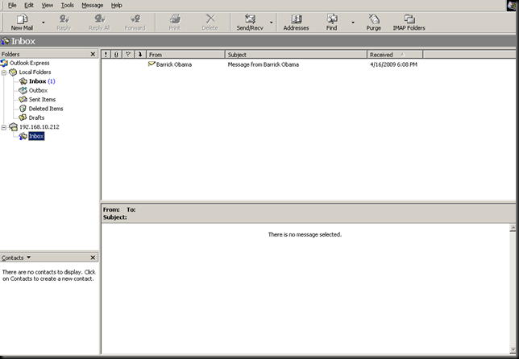
Task: Click the preview pane scrollbar down arrow
Action: (x=513, y=349)
